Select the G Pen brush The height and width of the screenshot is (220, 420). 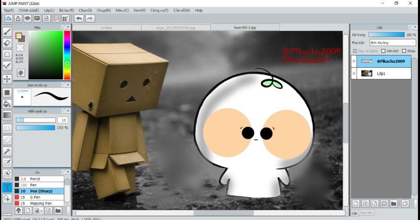(39, 197)
